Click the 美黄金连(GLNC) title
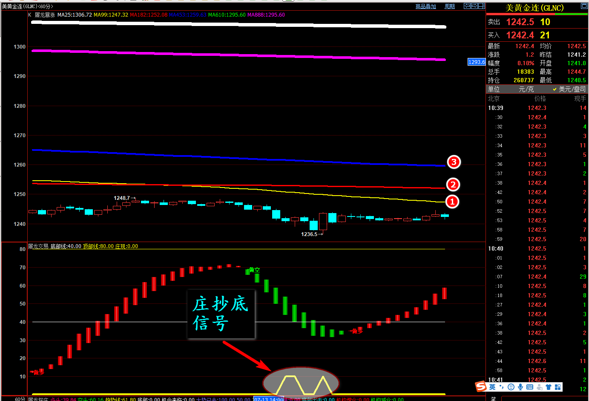The height and width of the screenshot is (401, 589). pos(534,8)
